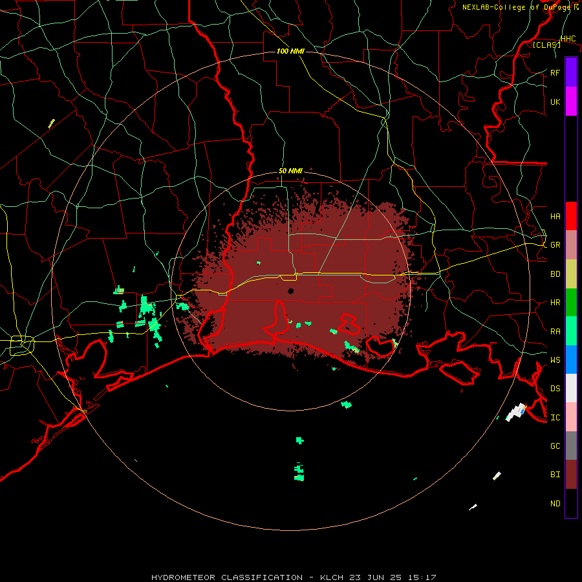Click the DS legend label

coord(555,388)
